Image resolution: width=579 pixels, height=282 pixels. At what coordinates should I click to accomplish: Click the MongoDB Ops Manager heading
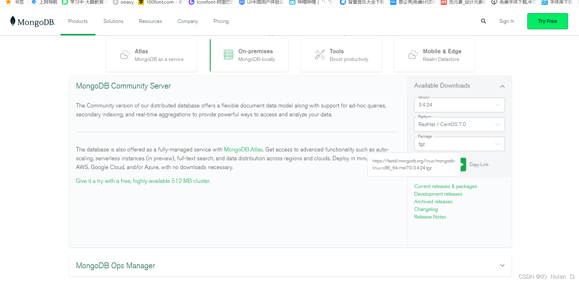point(116,266)
